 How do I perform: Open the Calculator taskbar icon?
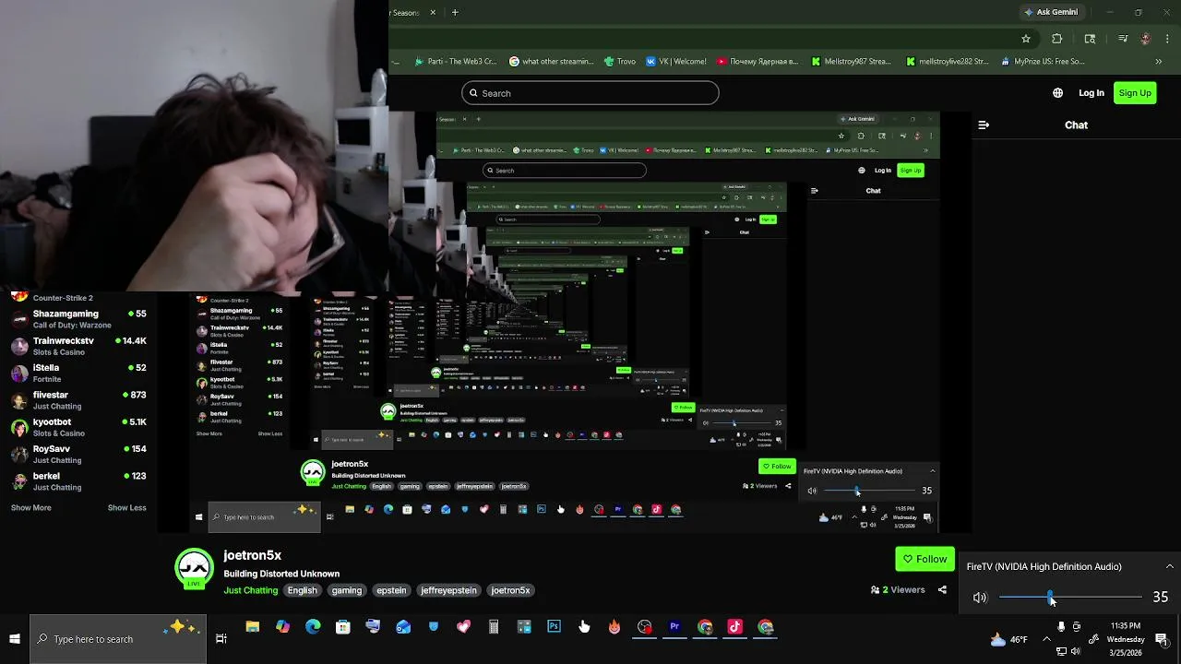tap(494, 627)
